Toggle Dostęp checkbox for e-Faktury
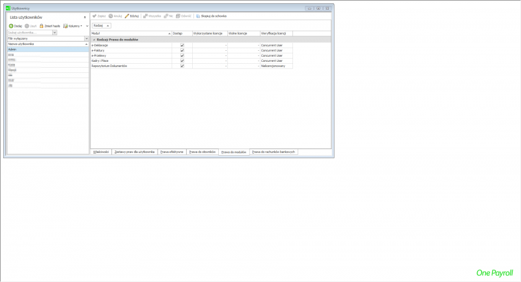This screenshot has height=282, width=521. [x=182, y=51]
